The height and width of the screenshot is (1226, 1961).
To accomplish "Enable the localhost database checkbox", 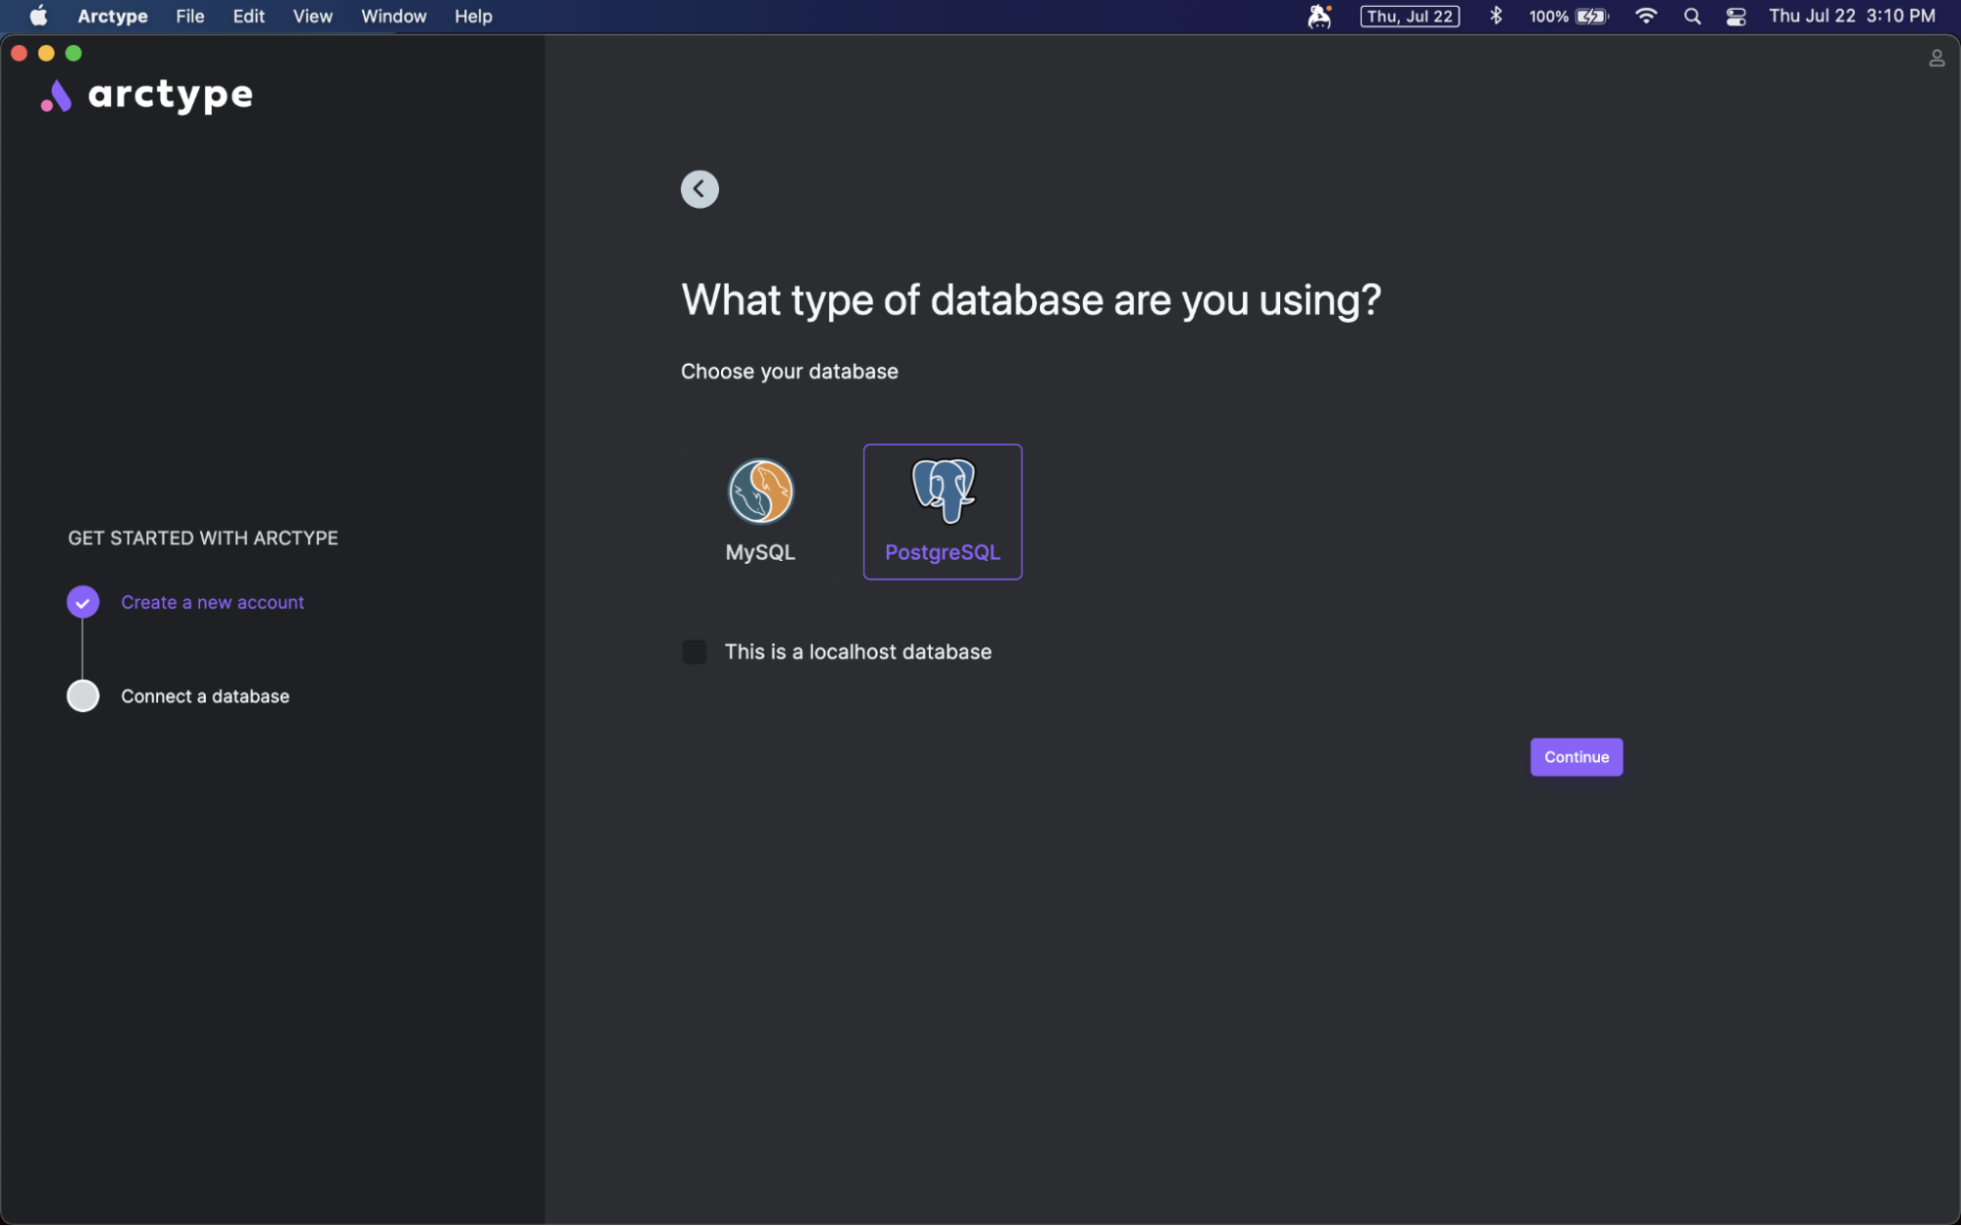I will (x=695, y=652).
